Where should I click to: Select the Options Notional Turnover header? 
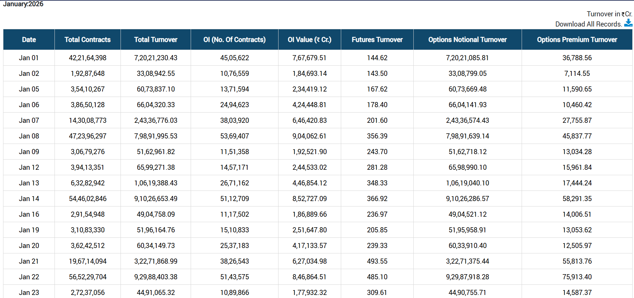pos(467,40)
